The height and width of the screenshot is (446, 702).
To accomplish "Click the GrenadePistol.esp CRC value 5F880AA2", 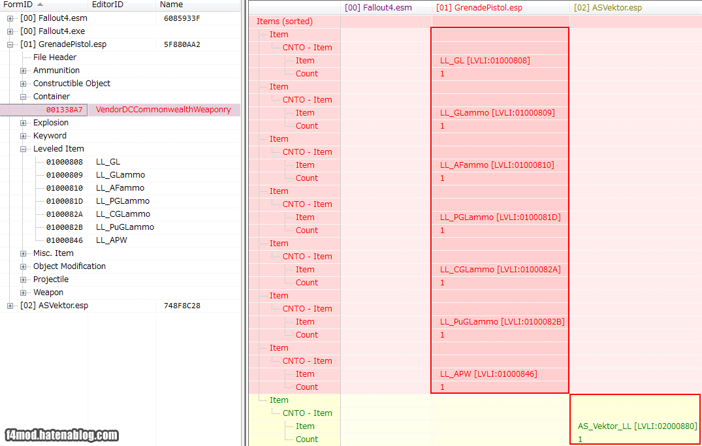I will [x=182, y=44].
